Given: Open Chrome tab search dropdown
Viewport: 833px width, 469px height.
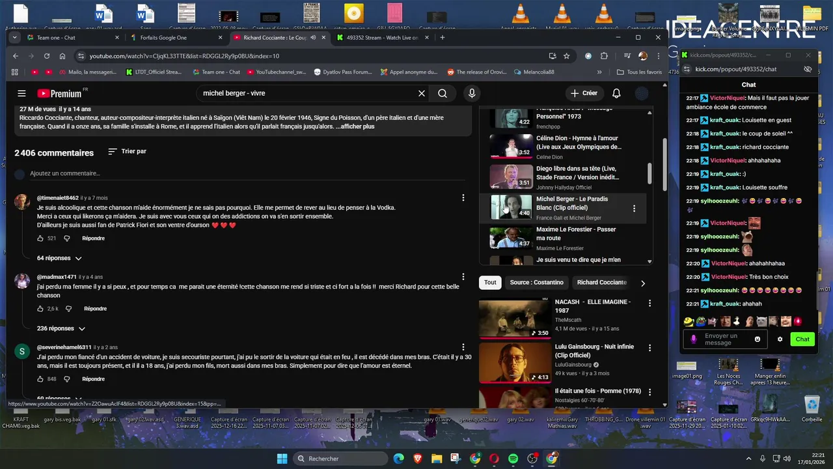Looking at the screenshot, I should point(14,38).
